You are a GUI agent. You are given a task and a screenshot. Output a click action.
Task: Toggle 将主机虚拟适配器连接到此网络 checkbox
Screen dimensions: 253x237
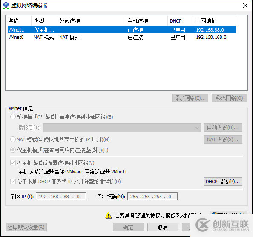point(13,163)
